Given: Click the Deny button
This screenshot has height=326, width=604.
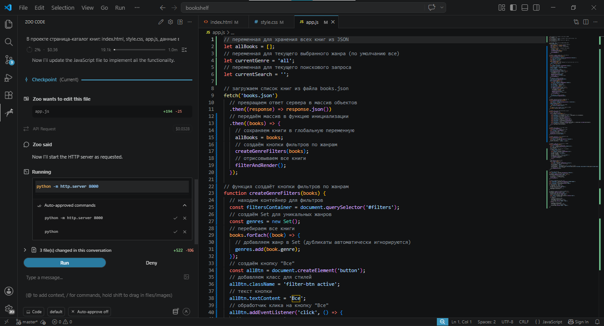Looking at the screenshot, I should coord(151,263).
